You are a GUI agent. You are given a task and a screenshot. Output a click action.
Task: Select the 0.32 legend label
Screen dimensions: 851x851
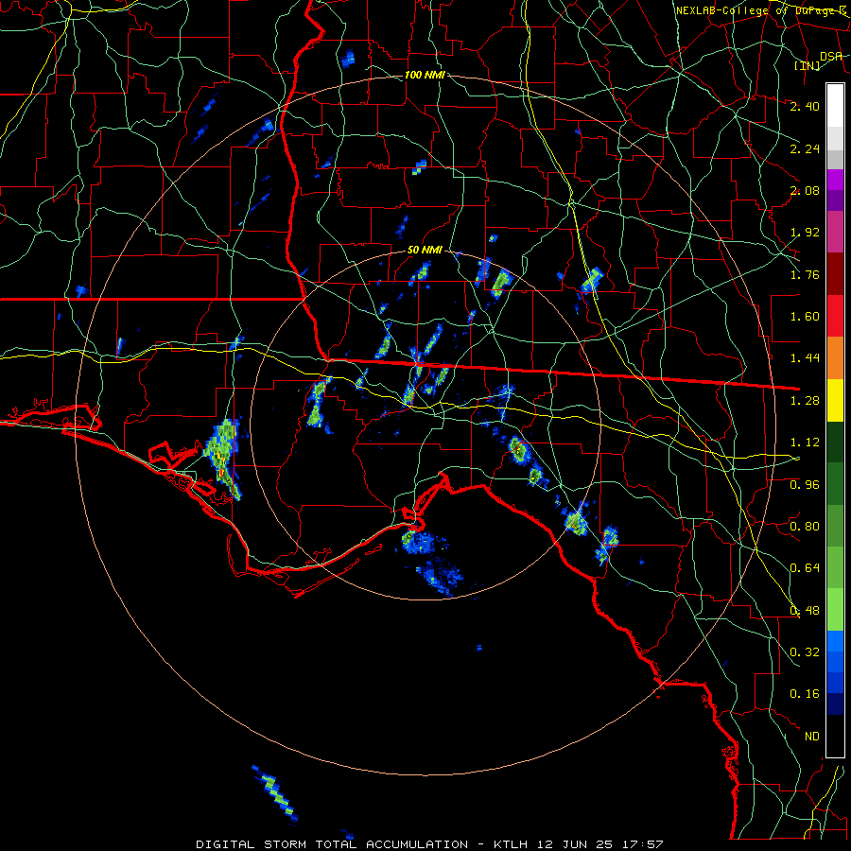click(x=805, y=652)
